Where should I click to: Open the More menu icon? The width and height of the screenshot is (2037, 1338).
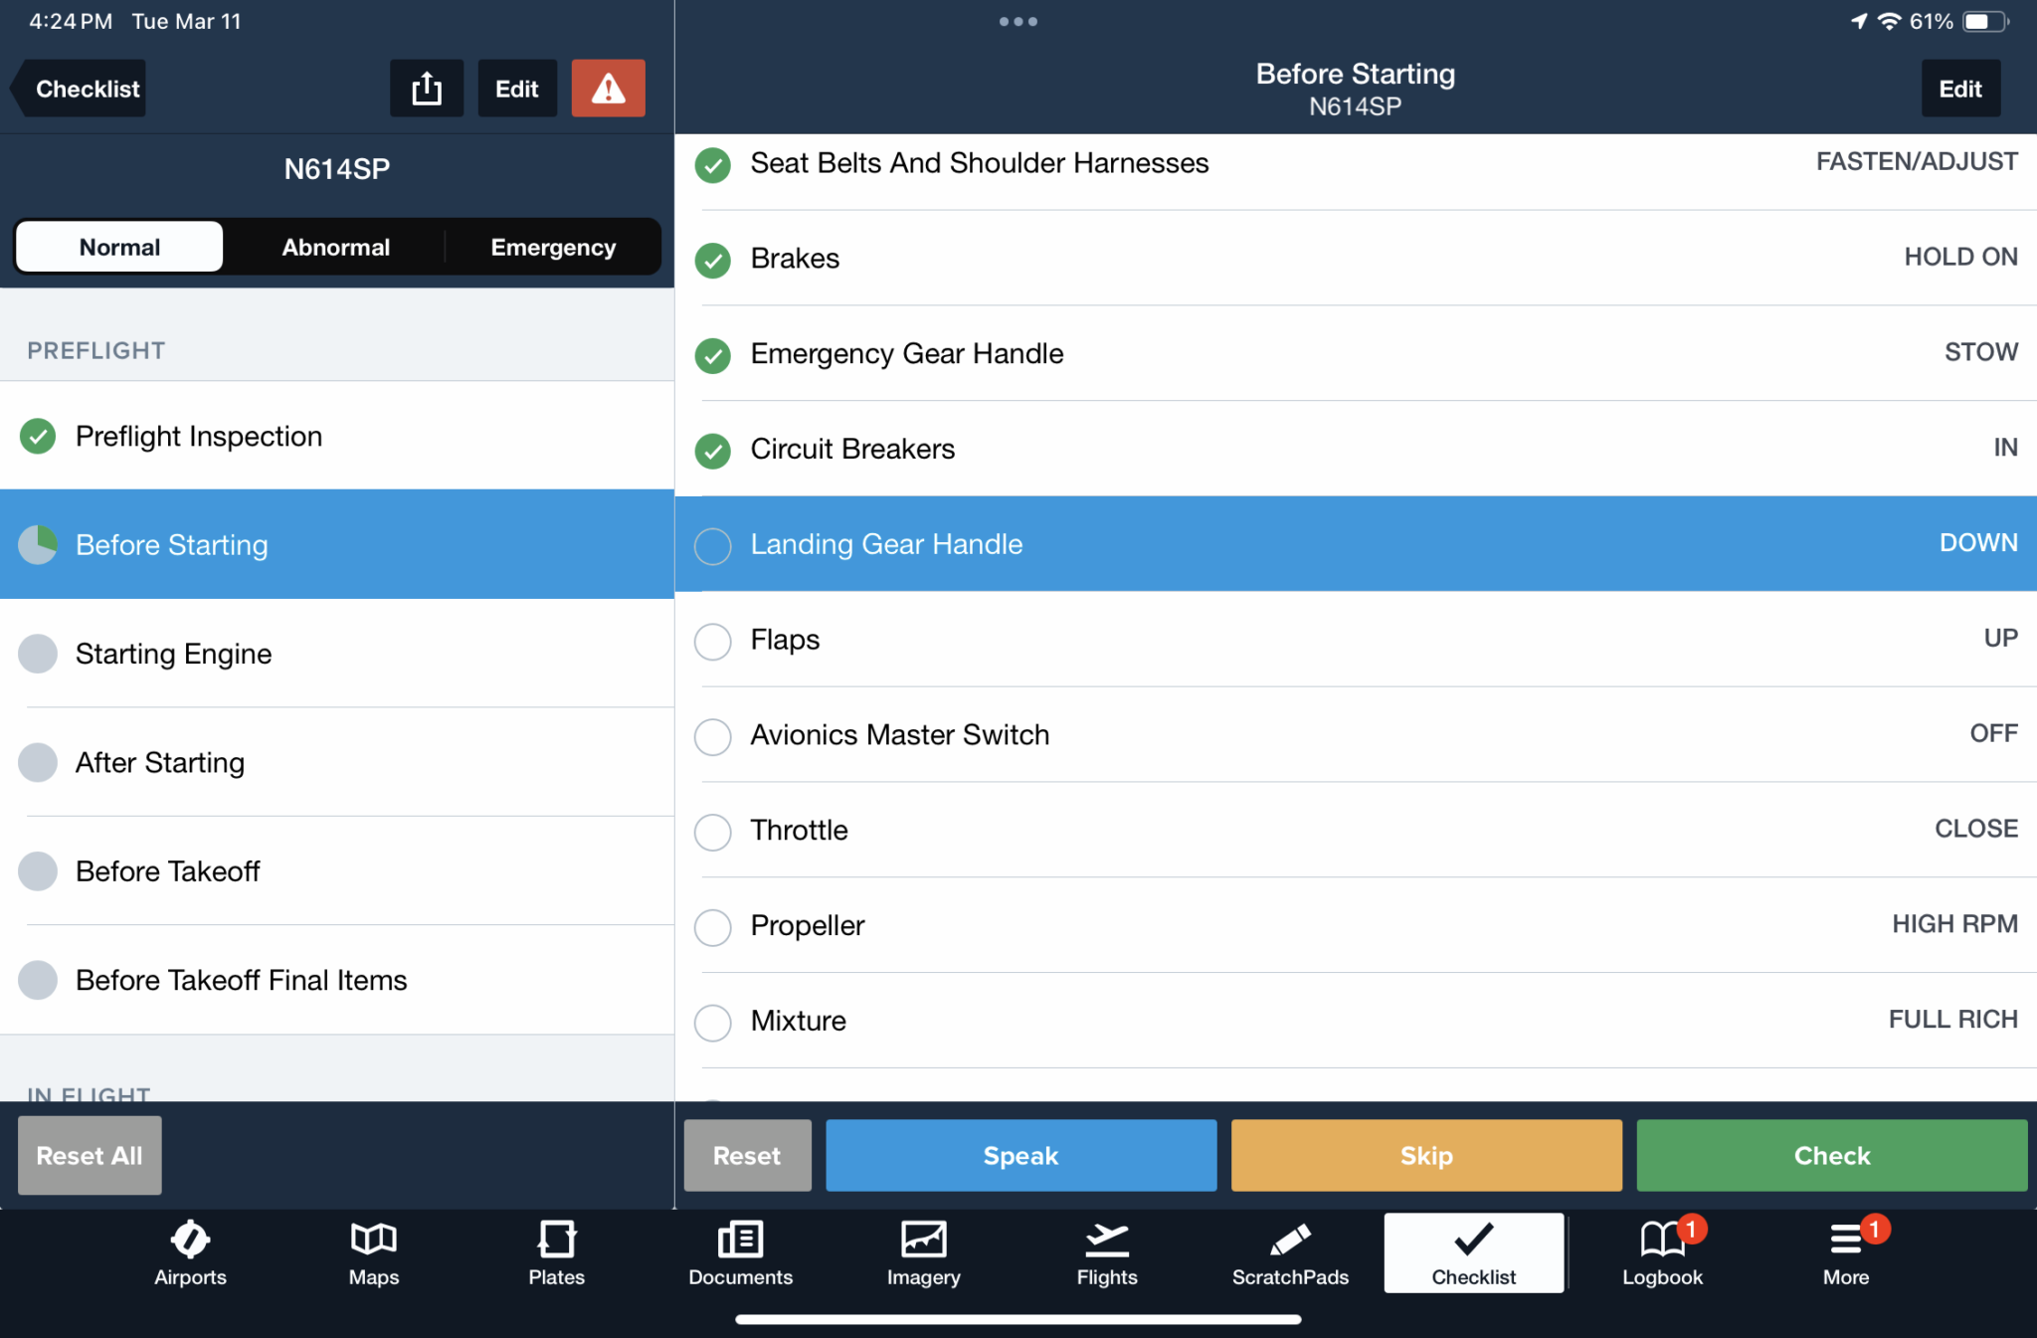click(1846, 1253)
